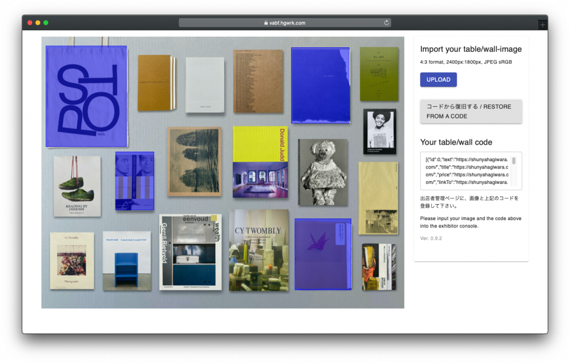Select the plain white book
This screenshot has width=570, height=363.
(205, 85)
